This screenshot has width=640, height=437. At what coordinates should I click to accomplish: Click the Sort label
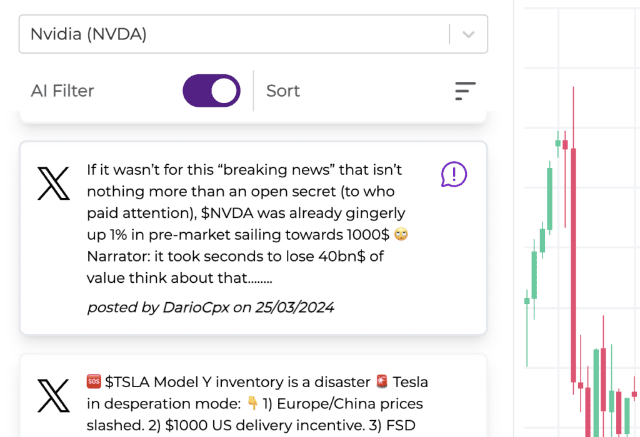[x=283, y=91]
